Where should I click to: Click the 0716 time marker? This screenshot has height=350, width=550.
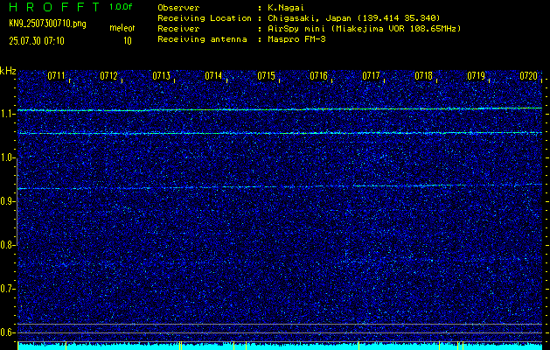click(x=319, y=75)
